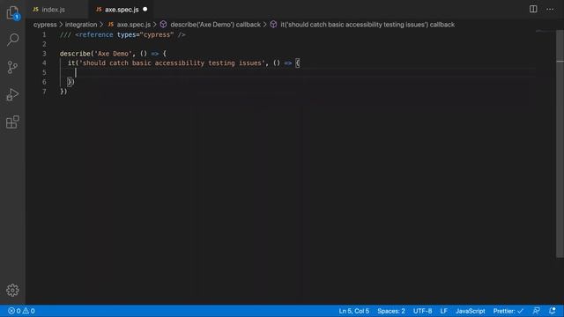Click line number 7 in the gutter

[44, 92]
